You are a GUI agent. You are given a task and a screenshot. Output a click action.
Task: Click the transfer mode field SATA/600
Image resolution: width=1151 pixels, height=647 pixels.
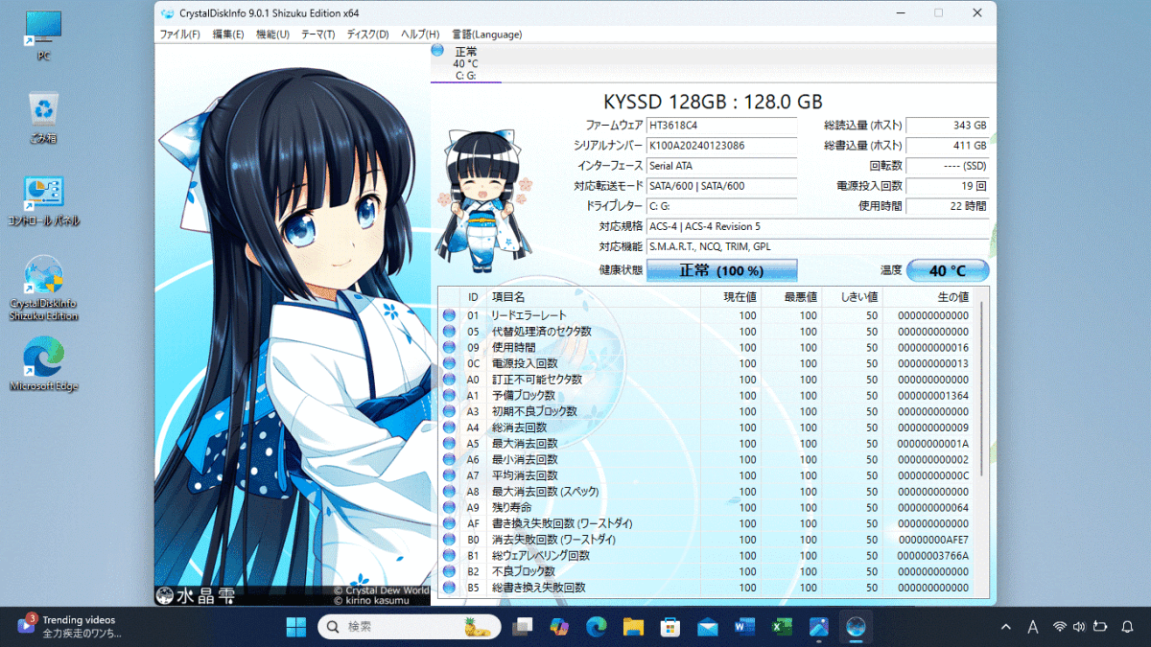click(x=721, y=186)
